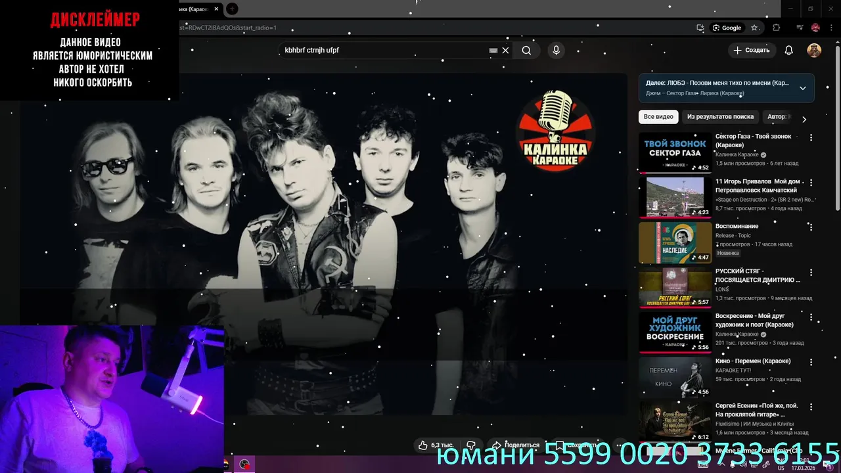Open the Chrome extensions puzzle icon
Viewport: 841px width, 473px height.
coord(777,28)
